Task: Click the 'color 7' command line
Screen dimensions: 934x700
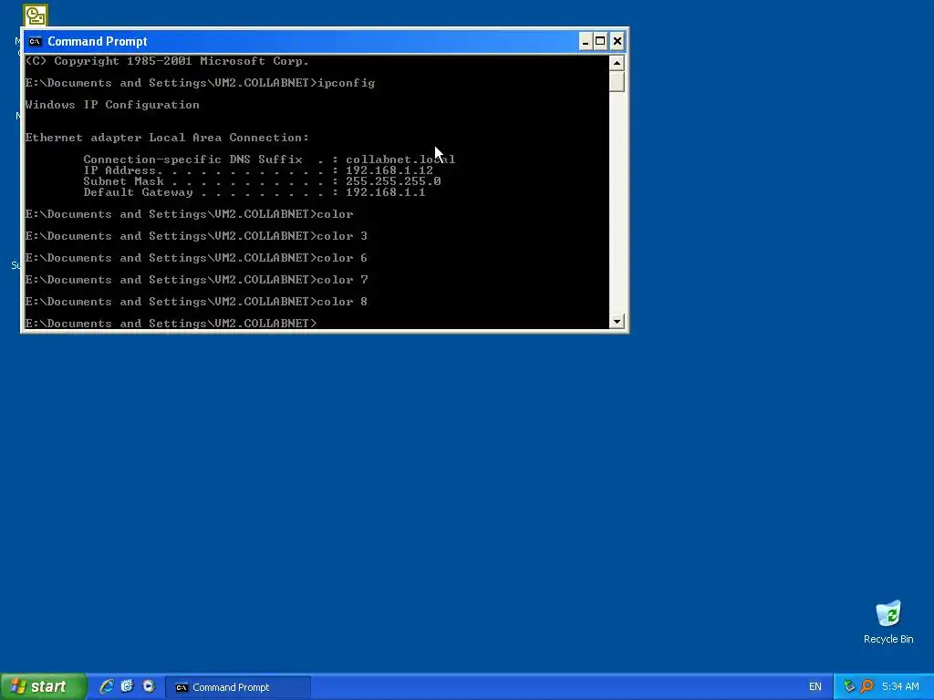Action: pos(197,280)
